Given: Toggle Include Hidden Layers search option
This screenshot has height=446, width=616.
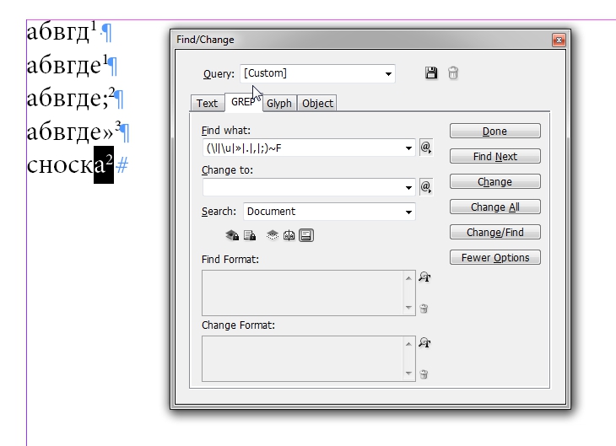Looking at the screenshot, I should click(x=273, y=235).
